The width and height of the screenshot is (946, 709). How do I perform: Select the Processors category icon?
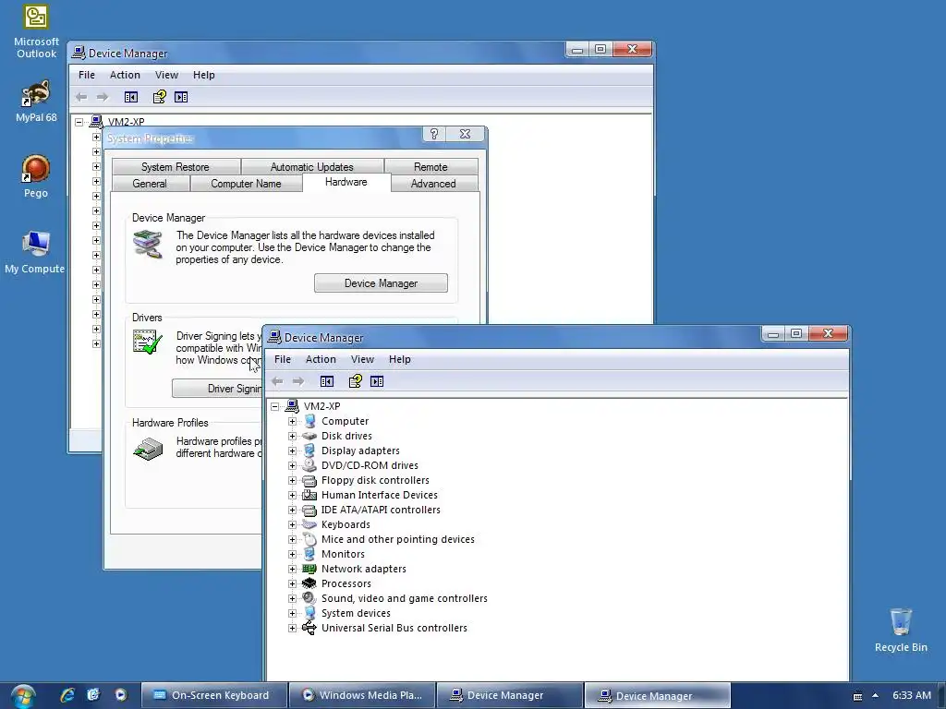pos(309,583)
